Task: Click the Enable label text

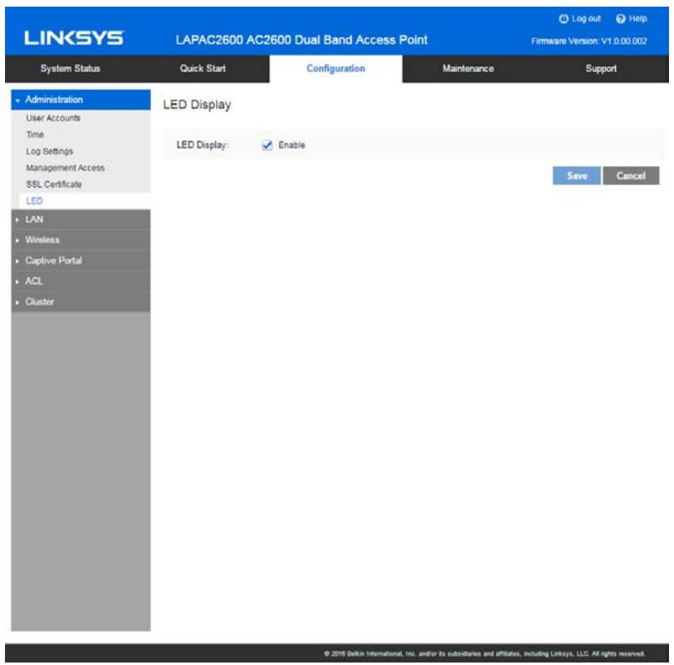Action: (x=291, y=145)
